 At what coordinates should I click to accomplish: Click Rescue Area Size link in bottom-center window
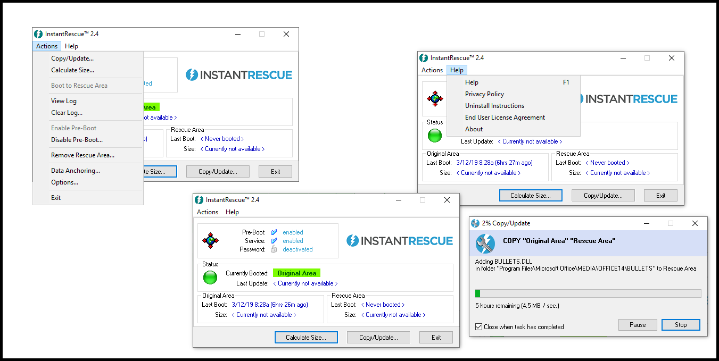tap(393, 315)
